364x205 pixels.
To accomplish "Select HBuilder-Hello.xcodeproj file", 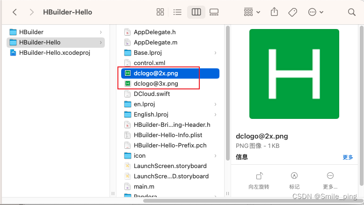I will (56, 53).
